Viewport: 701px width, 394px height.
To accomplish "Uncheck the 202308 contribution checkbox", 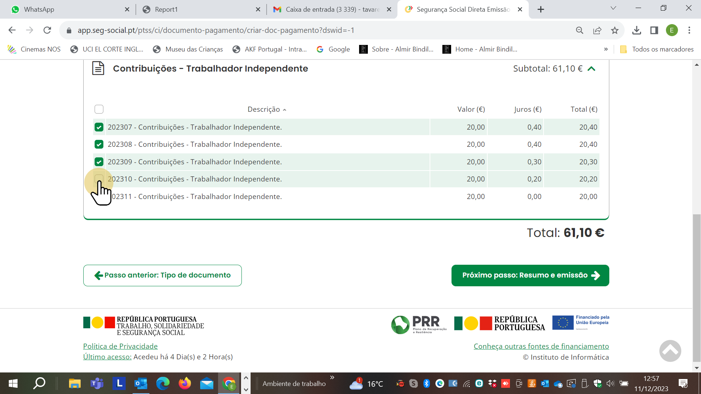I will coord(99,145).
